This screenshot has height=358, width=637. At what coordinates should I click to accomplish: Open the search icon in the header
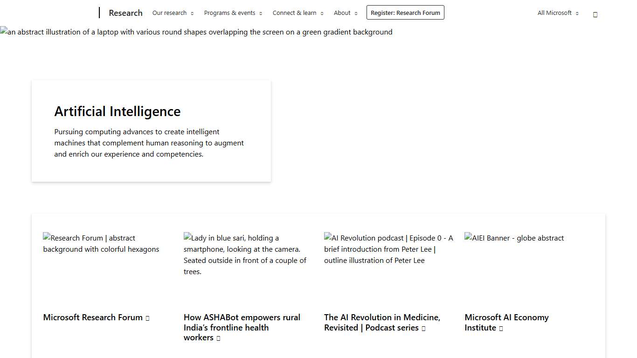[595, 14]
